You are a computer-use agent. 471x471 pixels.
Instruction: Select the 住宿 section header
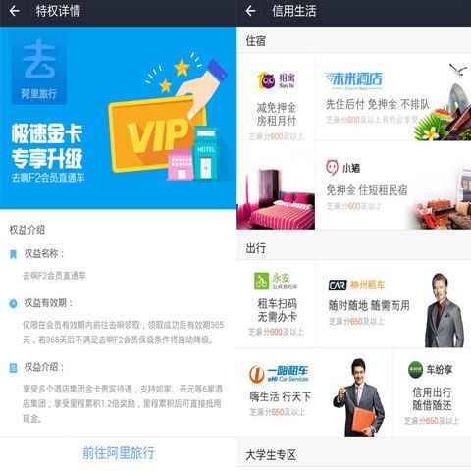coord(256,41)
